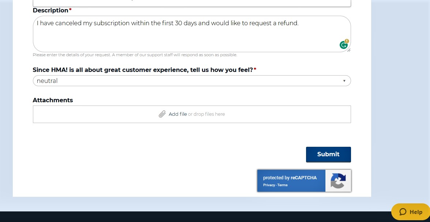Image resolution: width=430 pixels, height=222 pixels.
Task: Click the Add file link
Action: pos(178,114)
